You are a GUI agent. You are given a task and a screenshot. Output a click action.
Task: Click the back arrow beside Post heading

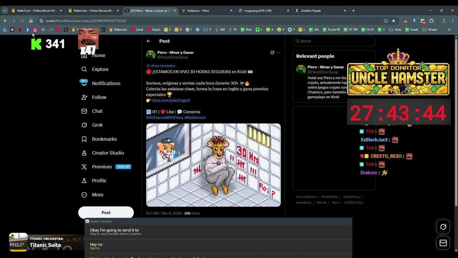tap(148, 41)
